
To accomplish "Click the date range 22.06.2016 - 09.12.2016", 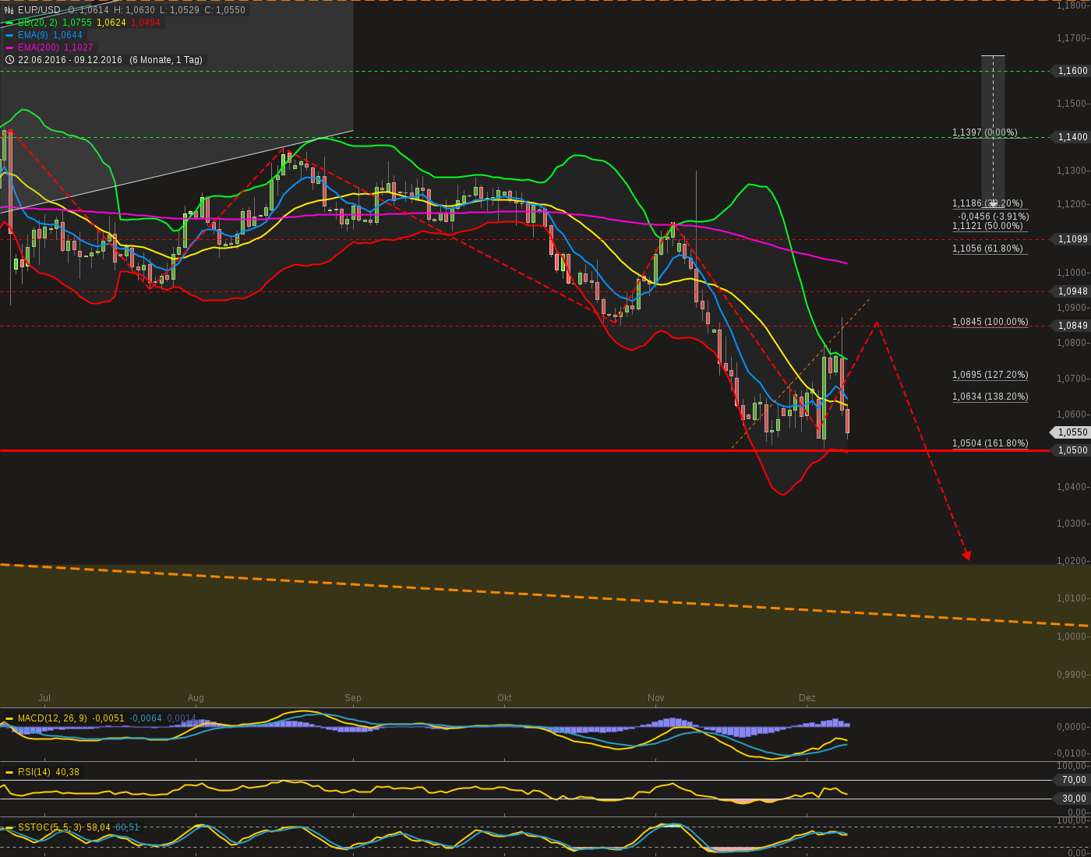I will 70,60.
